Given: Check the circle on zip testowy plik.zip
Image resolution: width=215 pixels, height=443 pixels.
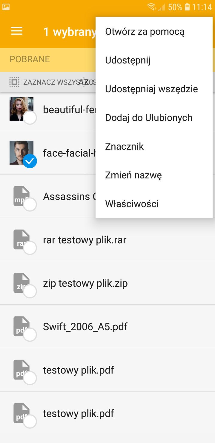Looking at the screenshot, I should point(30,291).
